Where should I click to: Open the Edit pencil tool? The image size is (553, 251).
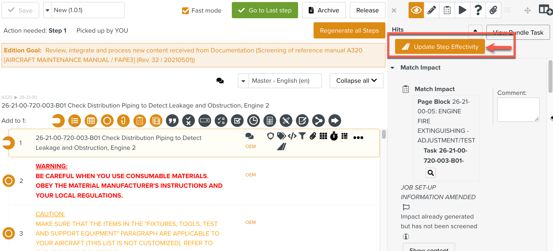[431, 10]
